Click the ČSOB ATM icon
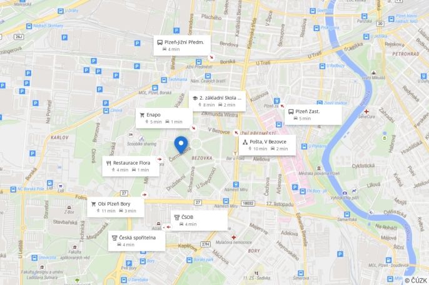Screen dimensions: 429x285 click(177, 218)
